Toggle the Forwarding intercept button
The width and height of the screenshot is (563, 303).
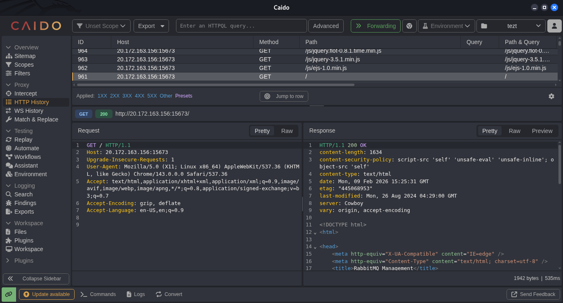coord(375,26)
